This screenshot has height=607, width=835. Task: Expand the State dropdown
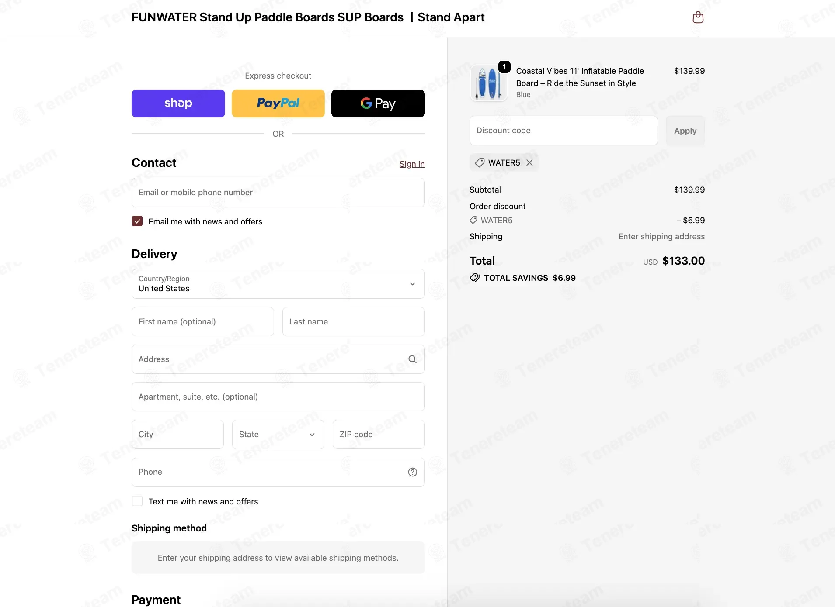pos(278,435)
